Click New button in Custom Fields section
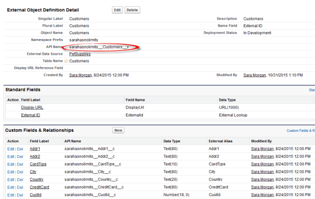This screenshot has width=315, height=199. tap(118, 130)
